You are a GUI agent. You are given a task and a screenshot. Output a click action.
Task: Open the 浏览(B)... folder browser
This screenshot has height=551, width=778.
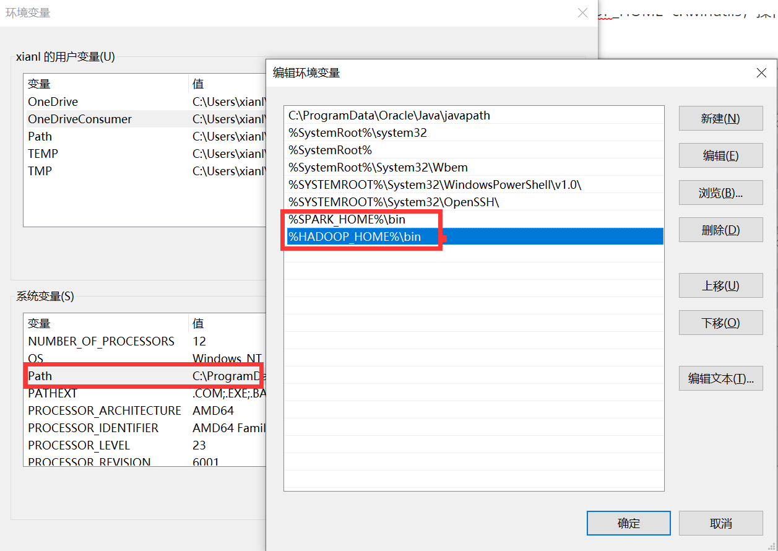coord(720,193)
